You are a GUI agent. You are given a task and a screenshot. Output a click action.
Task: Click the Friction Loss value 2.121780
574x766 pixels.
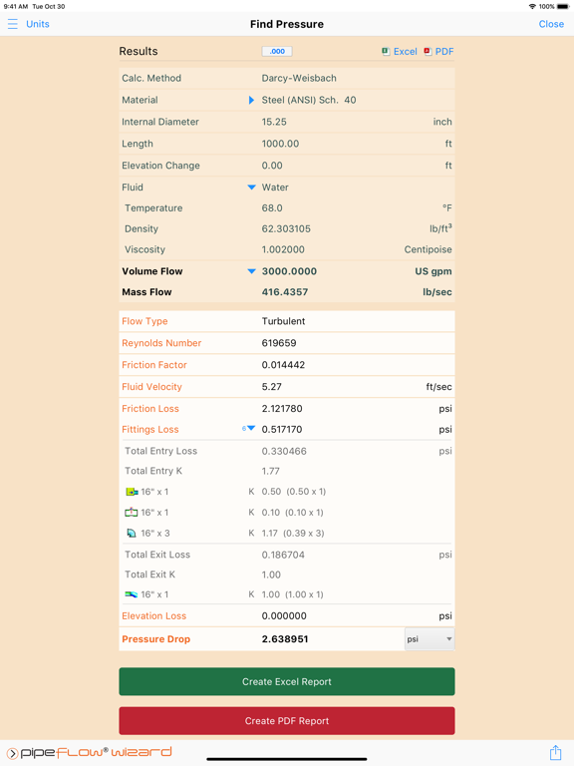282,408
